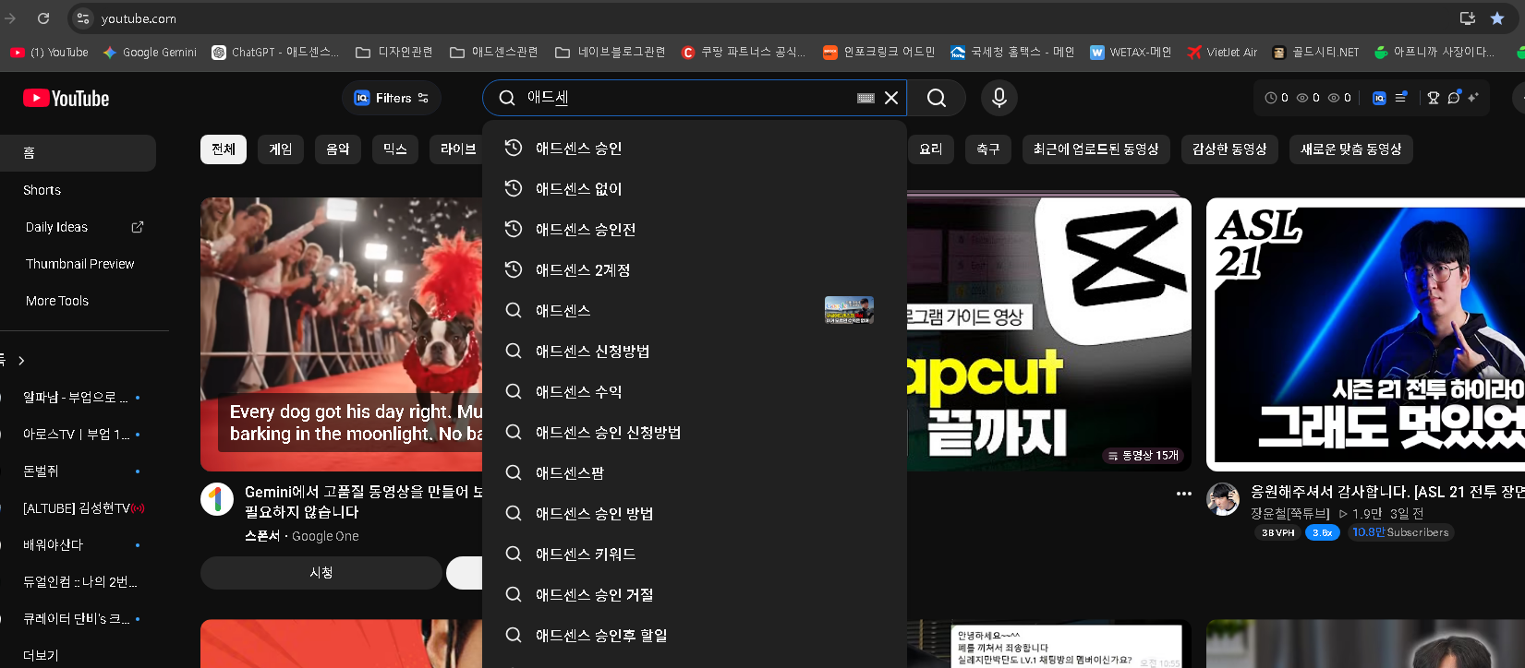Image resolution: width=1525 pixels, height=668 pixels.
Task: Click search icon beside 애드센스 수익
Action: 514,391
